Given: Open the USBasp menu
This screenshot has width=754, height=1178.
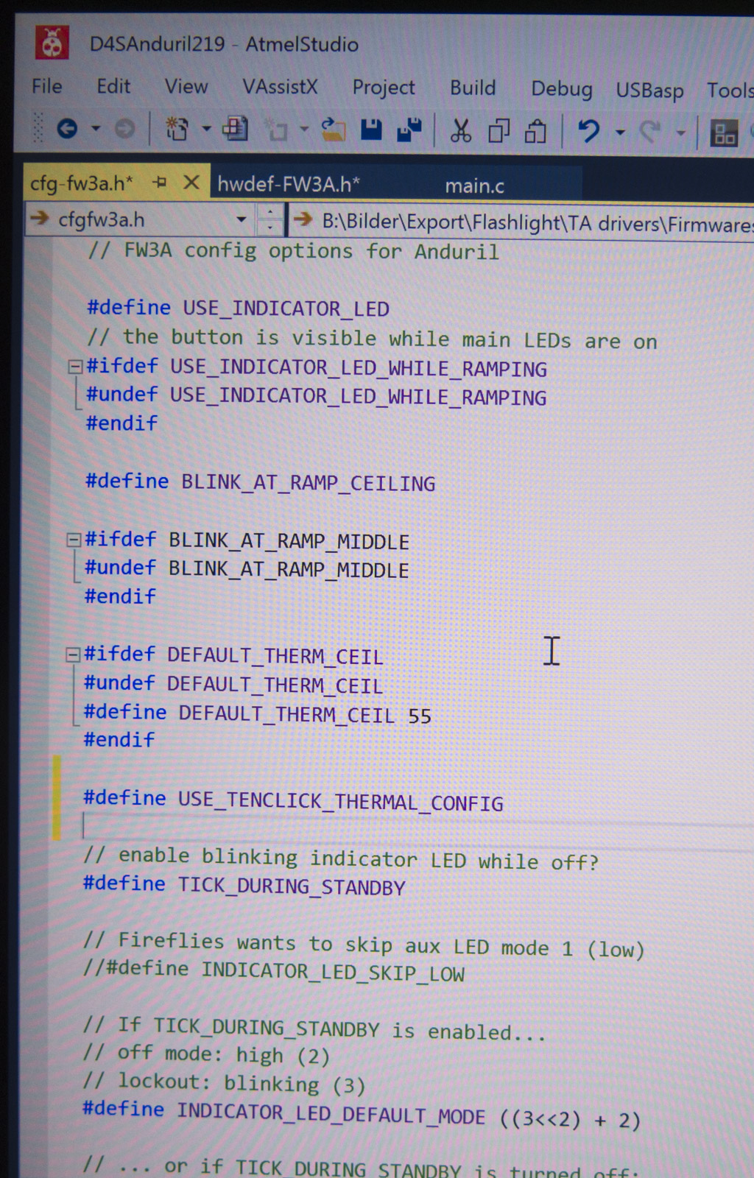Looking at the screenshot, I should coord(649,91).
